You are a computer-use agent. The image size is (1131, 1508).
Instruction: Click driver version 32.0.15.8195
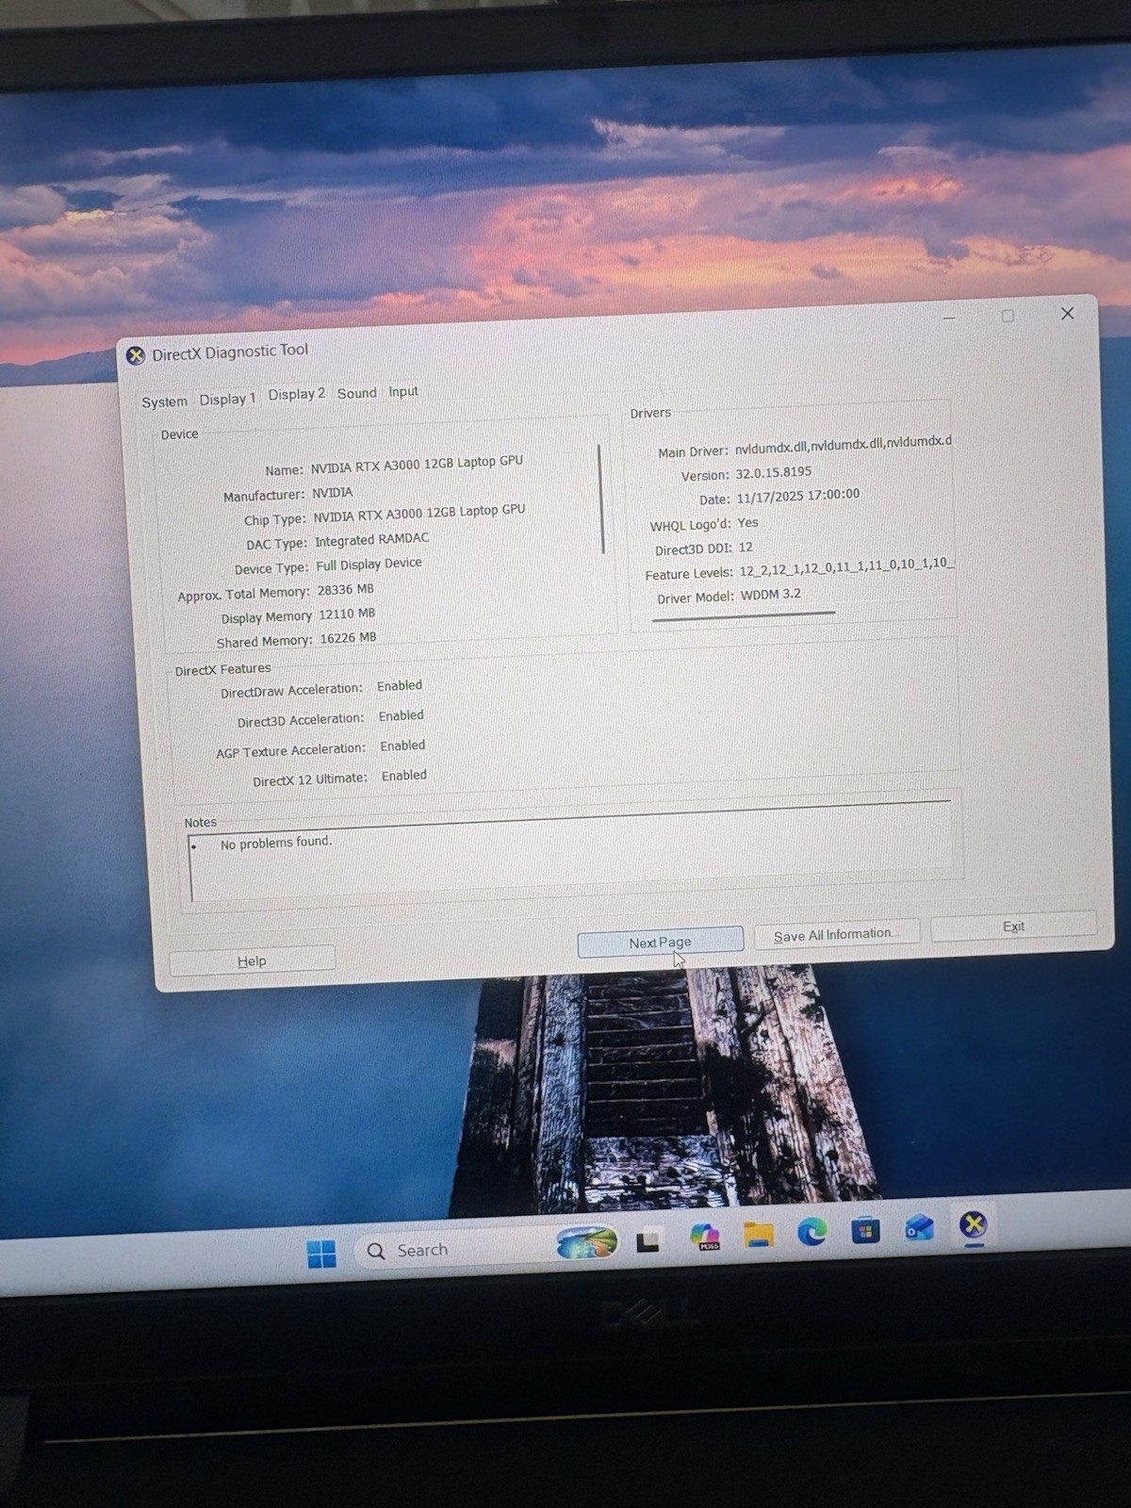[x=773, y=472]
